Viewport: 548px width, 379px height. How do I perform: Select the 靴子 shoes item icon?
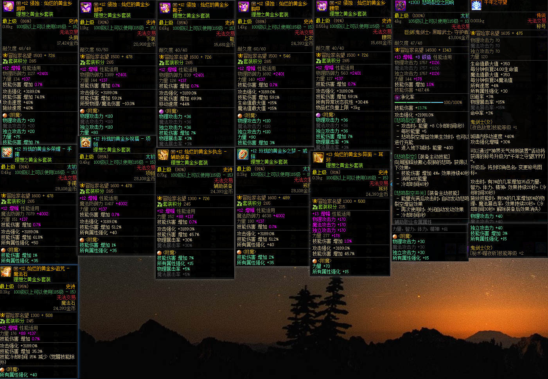click(x=165, y=8)
